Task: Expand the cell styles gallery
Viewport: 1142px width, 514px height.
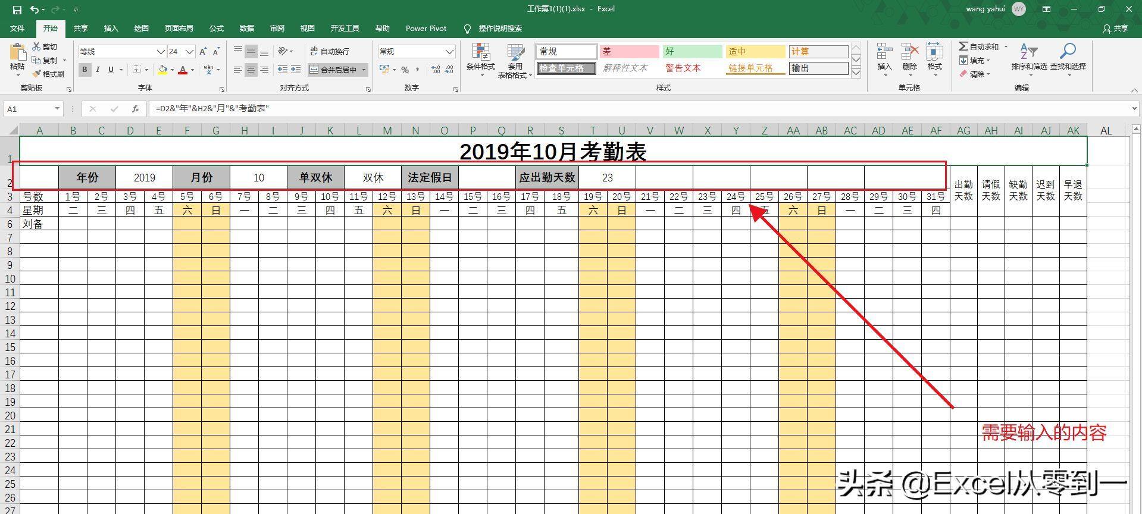Action: pos(856,73)
